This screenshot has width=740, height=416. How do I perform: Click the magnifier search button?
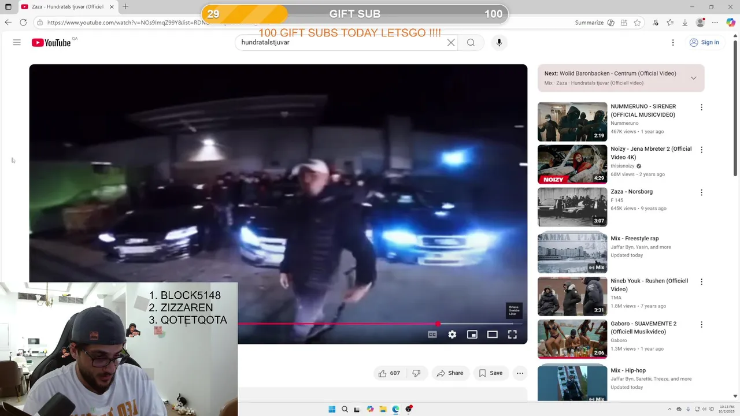tap(471, 42)
